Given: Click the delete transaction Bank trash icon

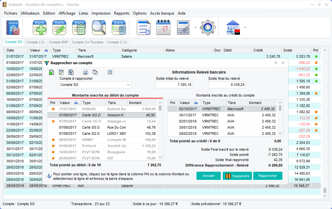Looking at the screenshot, I should coord(79,28).
